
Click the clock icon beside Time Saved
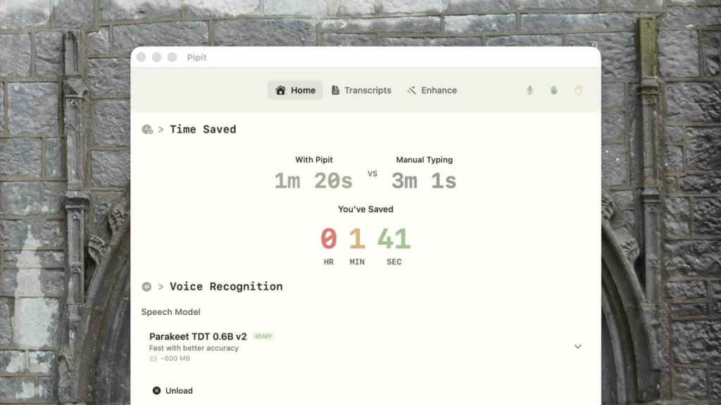[147, 129]
